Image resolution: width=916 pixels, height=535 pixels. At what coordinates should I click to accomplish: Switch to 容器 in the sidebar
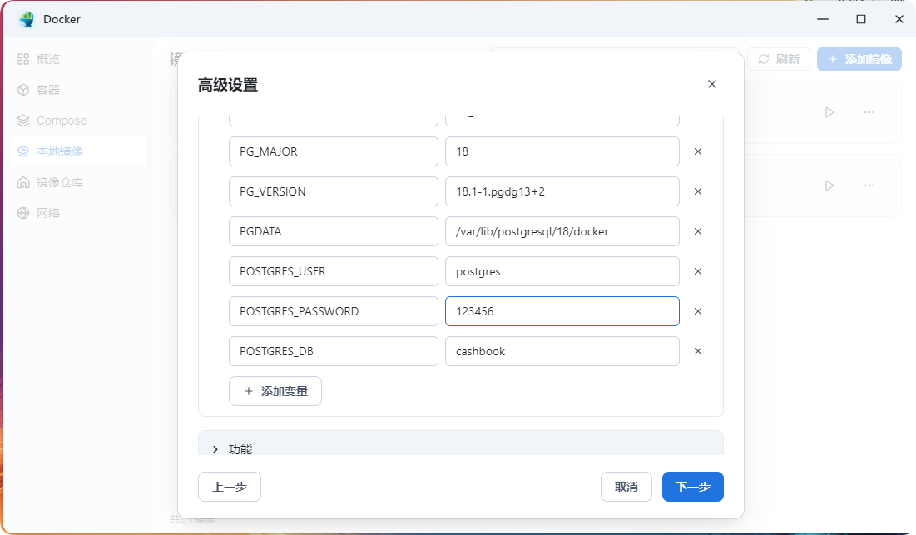tap(48, 90)
